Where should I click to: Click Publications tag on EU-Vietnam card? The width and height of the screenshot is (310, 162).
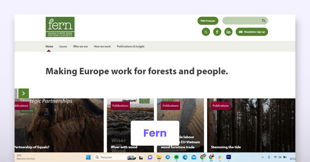pos(170,106)
